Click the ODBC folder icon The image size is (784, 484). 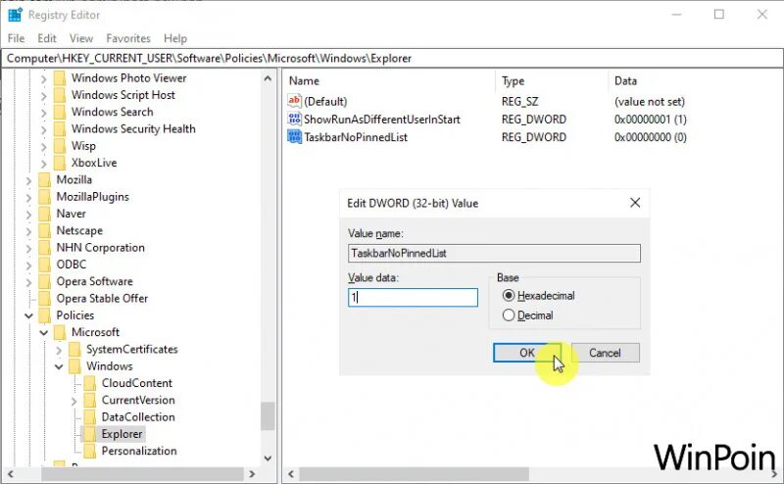point(44,265)
